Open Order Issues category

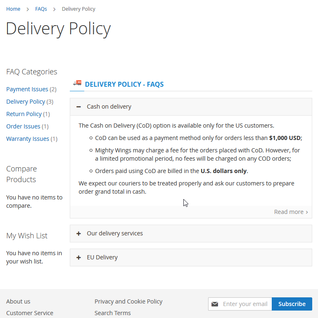pyautogui.click(x=23, y=126)
